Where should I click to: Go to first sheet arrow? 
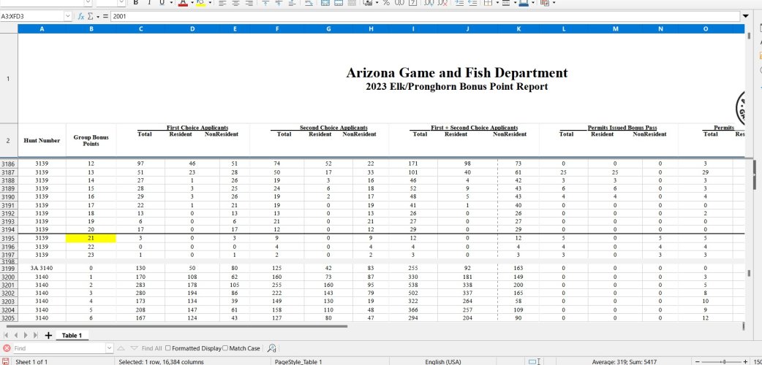(x=7, y=335)
